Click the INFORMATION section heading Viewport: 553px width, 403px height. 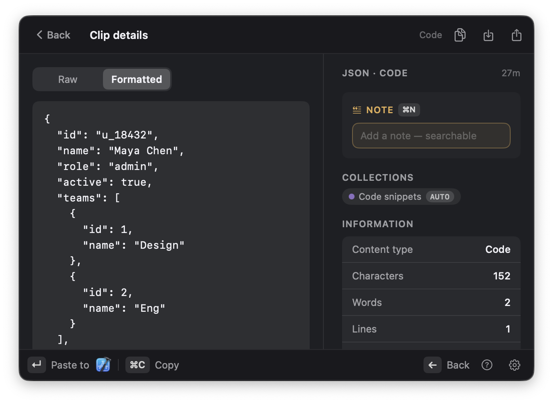[x=378, y=224]
